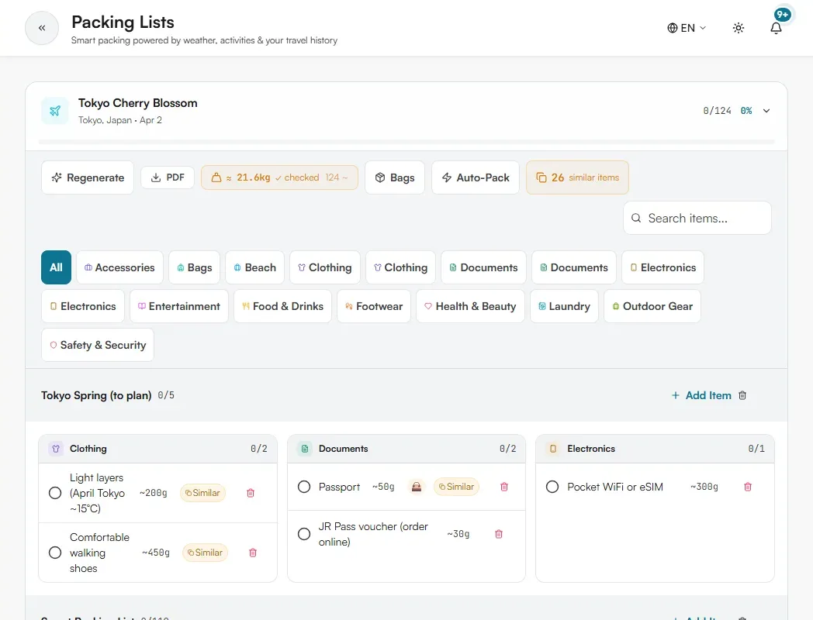813x620 pixels.
Task: Check off Comfortable walking shoes item
Action: (55, 553)
